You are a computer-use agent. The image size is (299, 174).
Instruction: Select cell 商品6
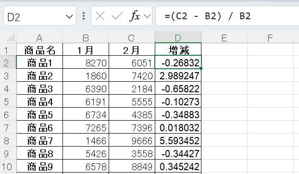pos(40,127)
